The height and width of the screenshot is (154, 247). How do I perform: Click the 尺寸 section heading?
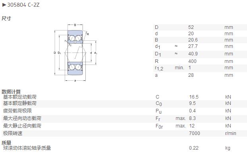(x=6, y=18)
